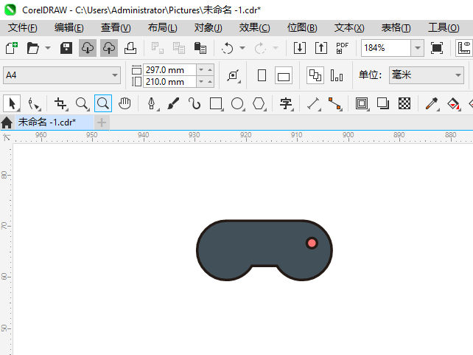Image resolution: width=473 pixels, height=355 pixels.
Task: Expand the Open recent files arrow
Action: point(48,48)
